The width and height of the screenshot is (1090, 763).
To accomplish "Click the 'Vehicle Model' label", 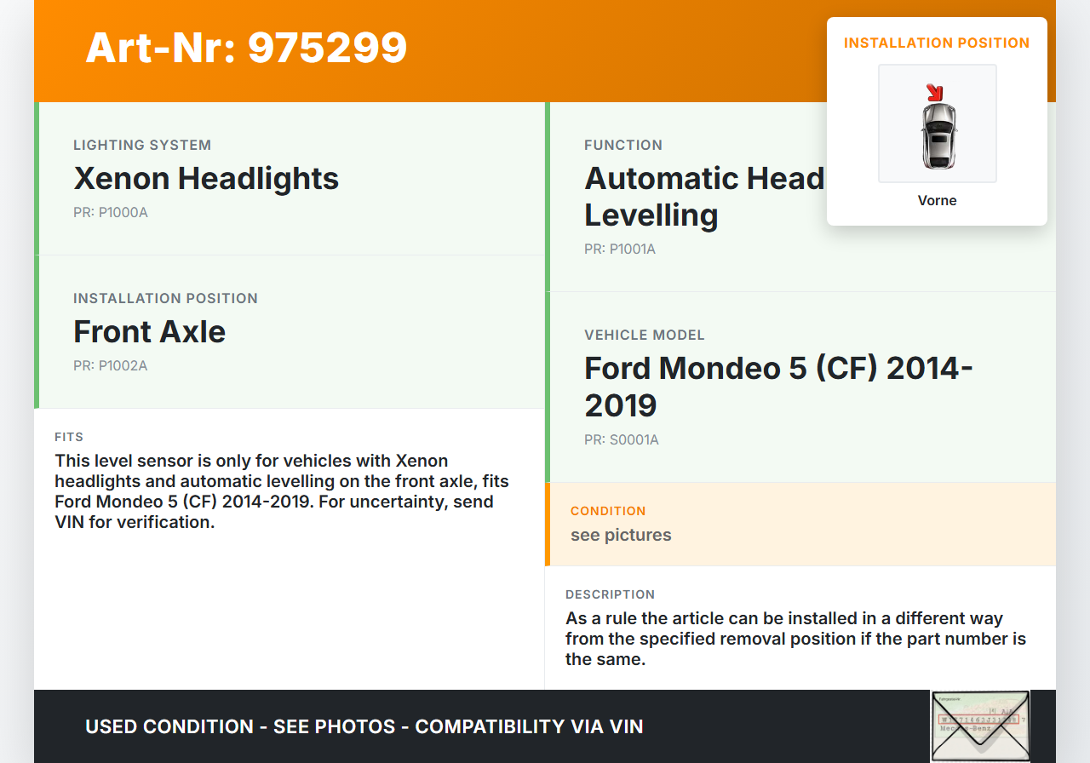I will pyautogui.click(x=645, y=335).
